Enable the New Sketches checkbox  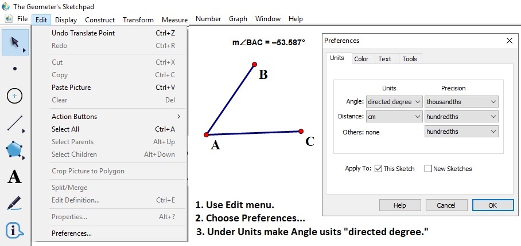click(x=428, y=169)
